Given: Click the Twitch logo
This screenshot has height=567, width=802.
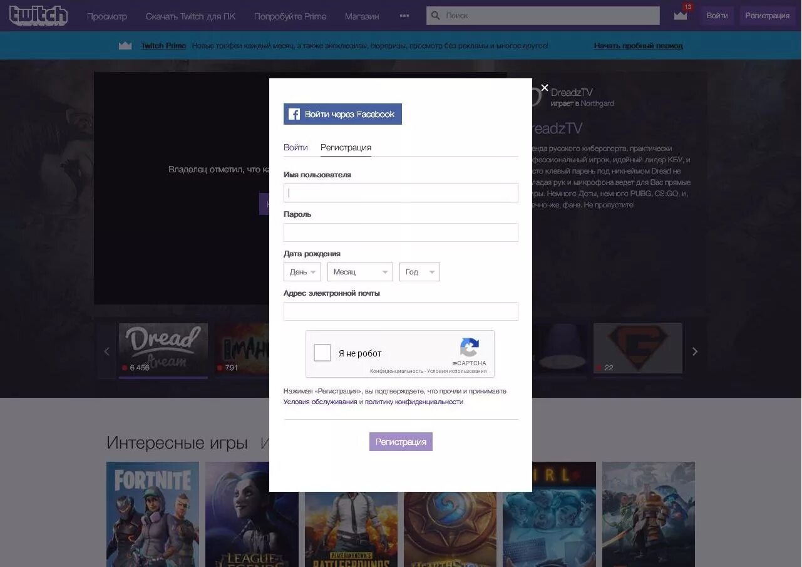Looking at the screenshot, I should click(38, 15).
